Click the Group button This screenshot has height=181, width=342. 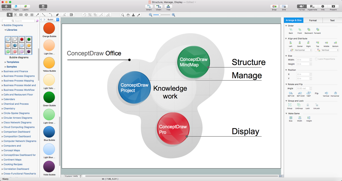[x=290, y=107]
